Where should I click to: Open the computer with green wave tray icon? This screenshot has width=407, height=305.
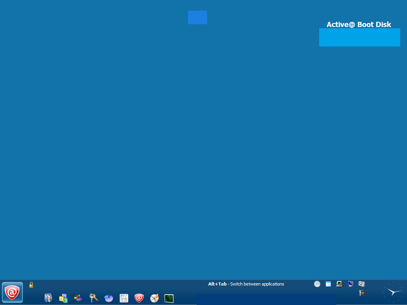pos(339,284)
